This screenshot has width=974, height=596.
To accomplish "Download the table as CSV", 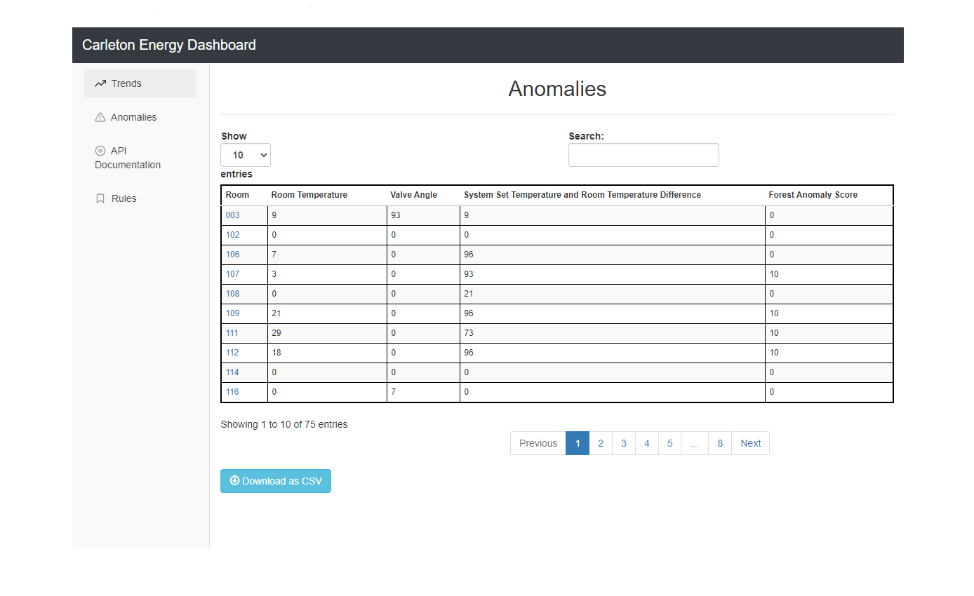I will [276, 481].
